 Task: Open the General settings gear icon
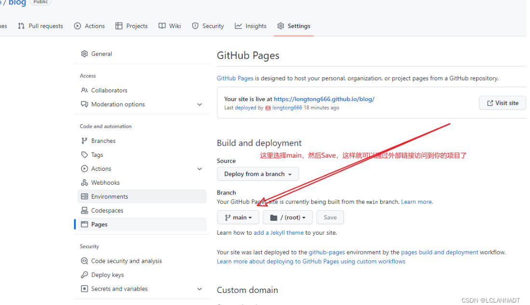pyautogui.click(x=84, y=54)
